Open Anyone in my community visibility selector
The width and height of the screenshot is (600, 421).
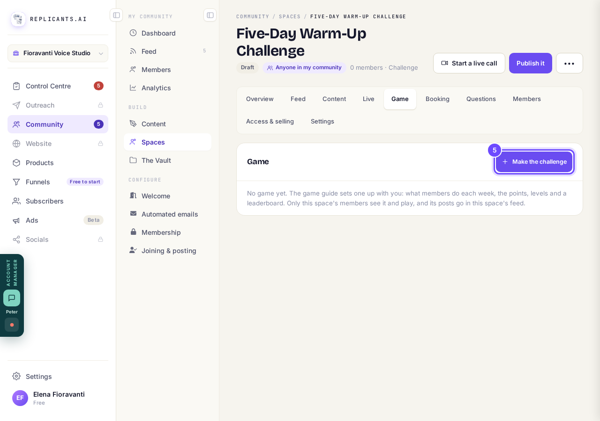[304, 68]
